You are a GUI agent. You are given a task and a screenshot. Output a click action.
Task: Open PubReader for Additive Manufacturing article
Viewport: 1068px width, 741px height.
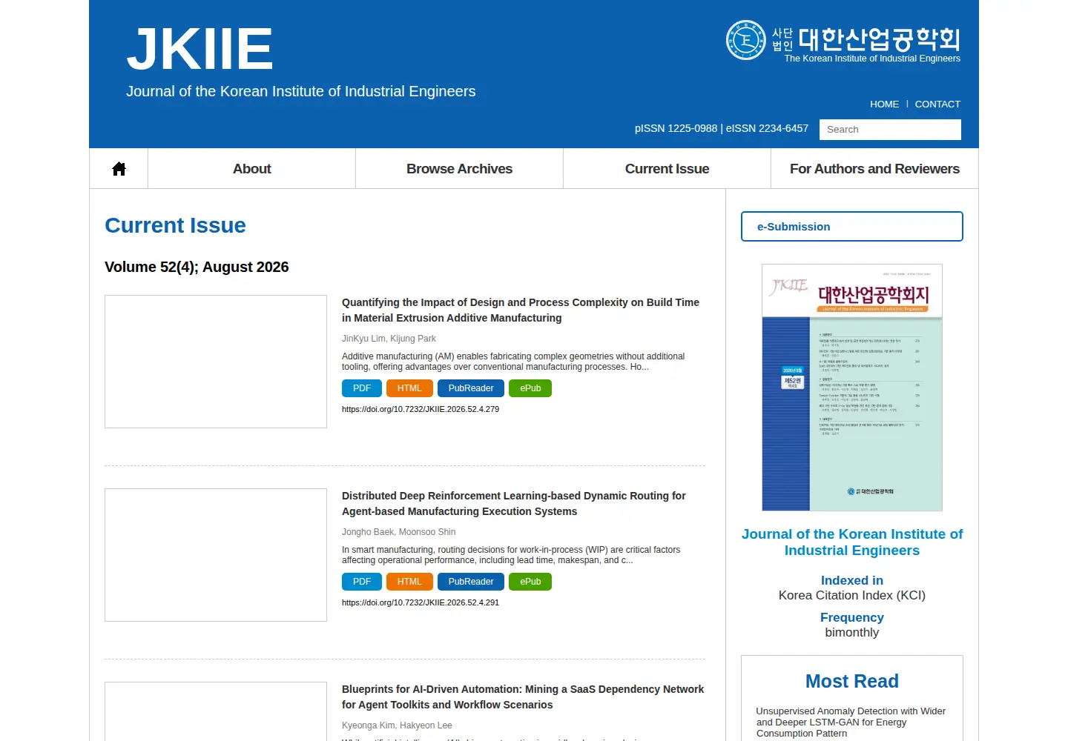[x=471, y=388]
